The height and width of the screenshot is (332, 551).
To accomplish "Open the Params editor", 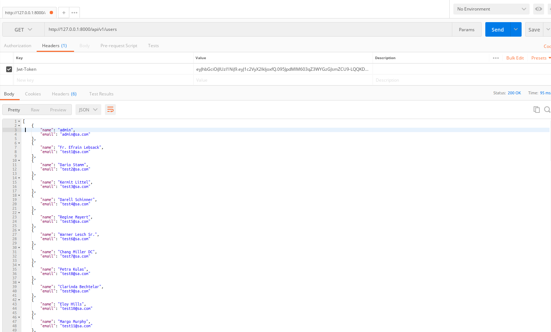I will [467, 29].
